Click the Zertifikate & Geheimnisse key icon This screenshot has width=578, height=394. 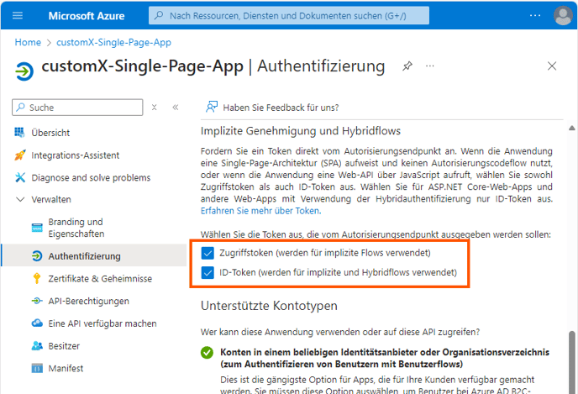click(36, 278)
